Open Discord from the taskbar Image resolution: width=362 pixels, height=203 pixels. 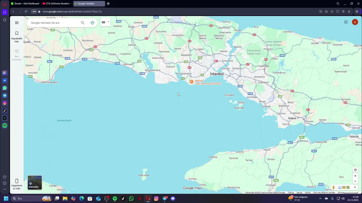pyautogui.click(x=173, y=198)
